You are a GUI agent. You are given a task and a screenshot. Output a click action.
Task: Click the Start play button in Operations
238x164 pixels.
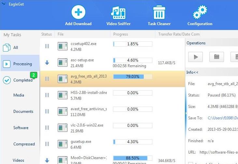point(195,57)
